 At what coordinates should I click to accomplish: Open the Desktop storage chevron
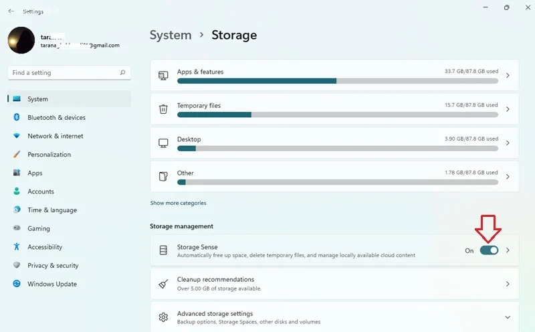508,143
